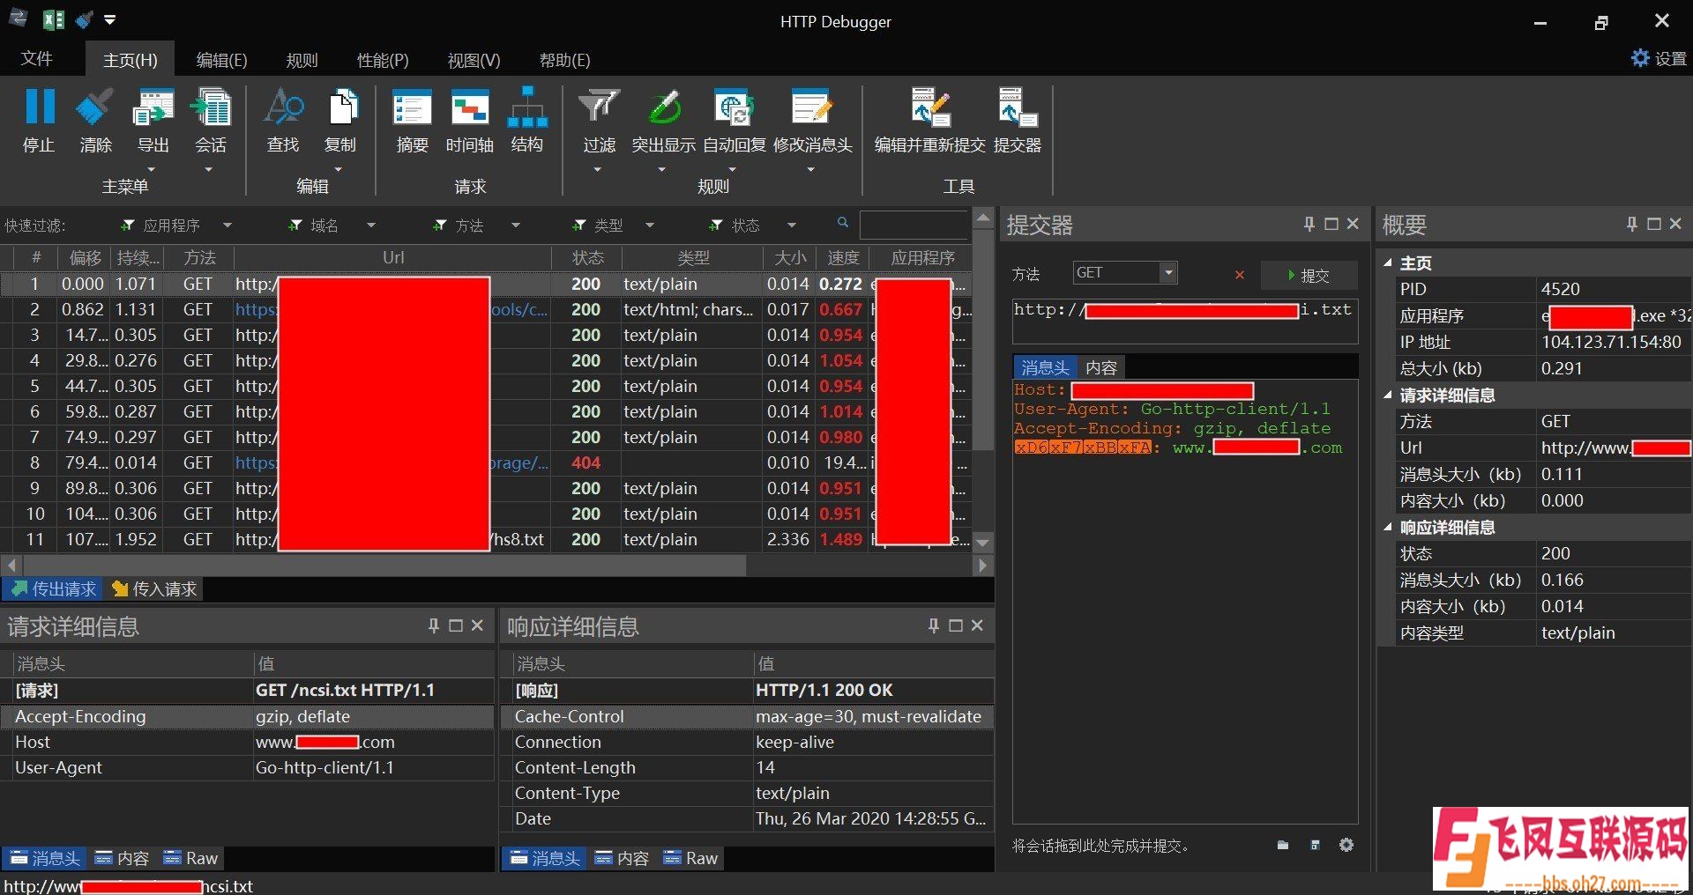
Task: Open the 会话 (Session) icon
Action: [x=211, y=107]
